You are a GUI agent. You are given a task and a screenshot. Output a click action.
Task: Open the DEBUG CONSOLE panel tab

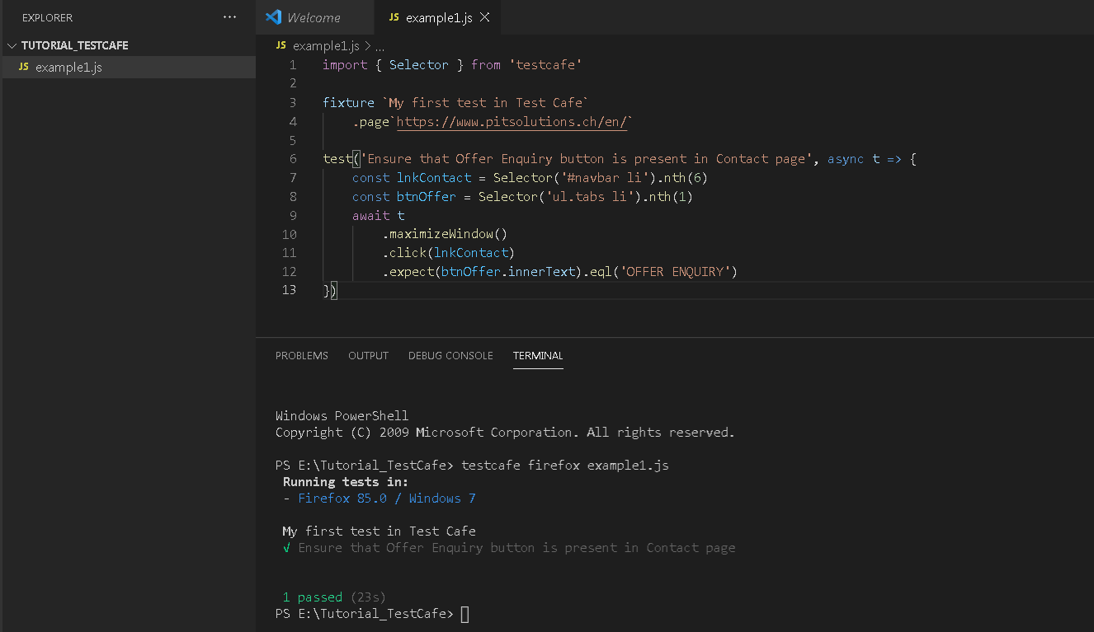[x=450, y=356]
